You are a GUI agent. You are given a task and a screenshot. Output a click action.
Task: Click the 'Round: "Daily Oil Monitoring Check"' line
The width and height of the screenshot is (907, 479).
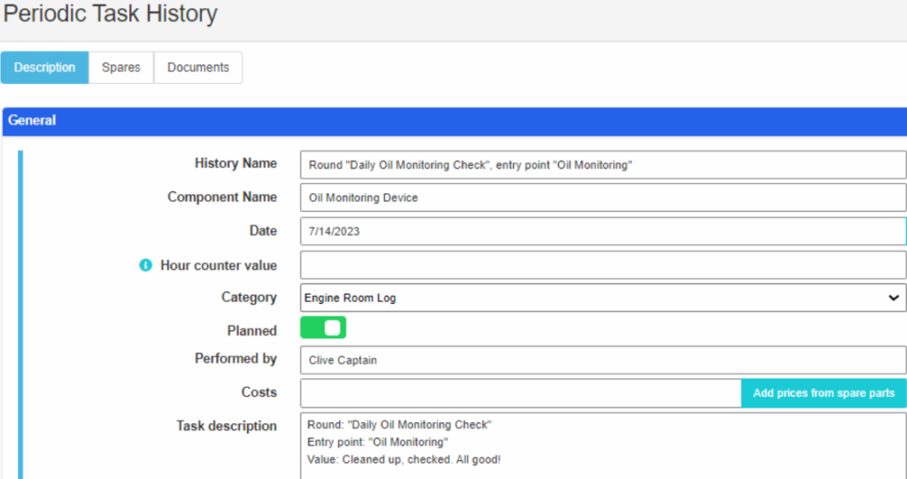coord(399,425)
